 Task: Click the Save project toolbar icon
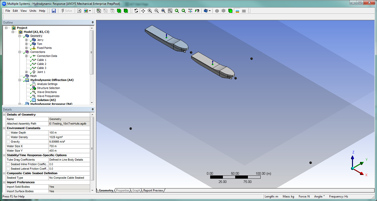coord(54,11)
